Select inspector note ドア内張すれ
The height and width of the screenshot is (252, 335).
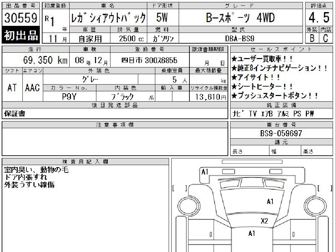(x=25, y=177)
